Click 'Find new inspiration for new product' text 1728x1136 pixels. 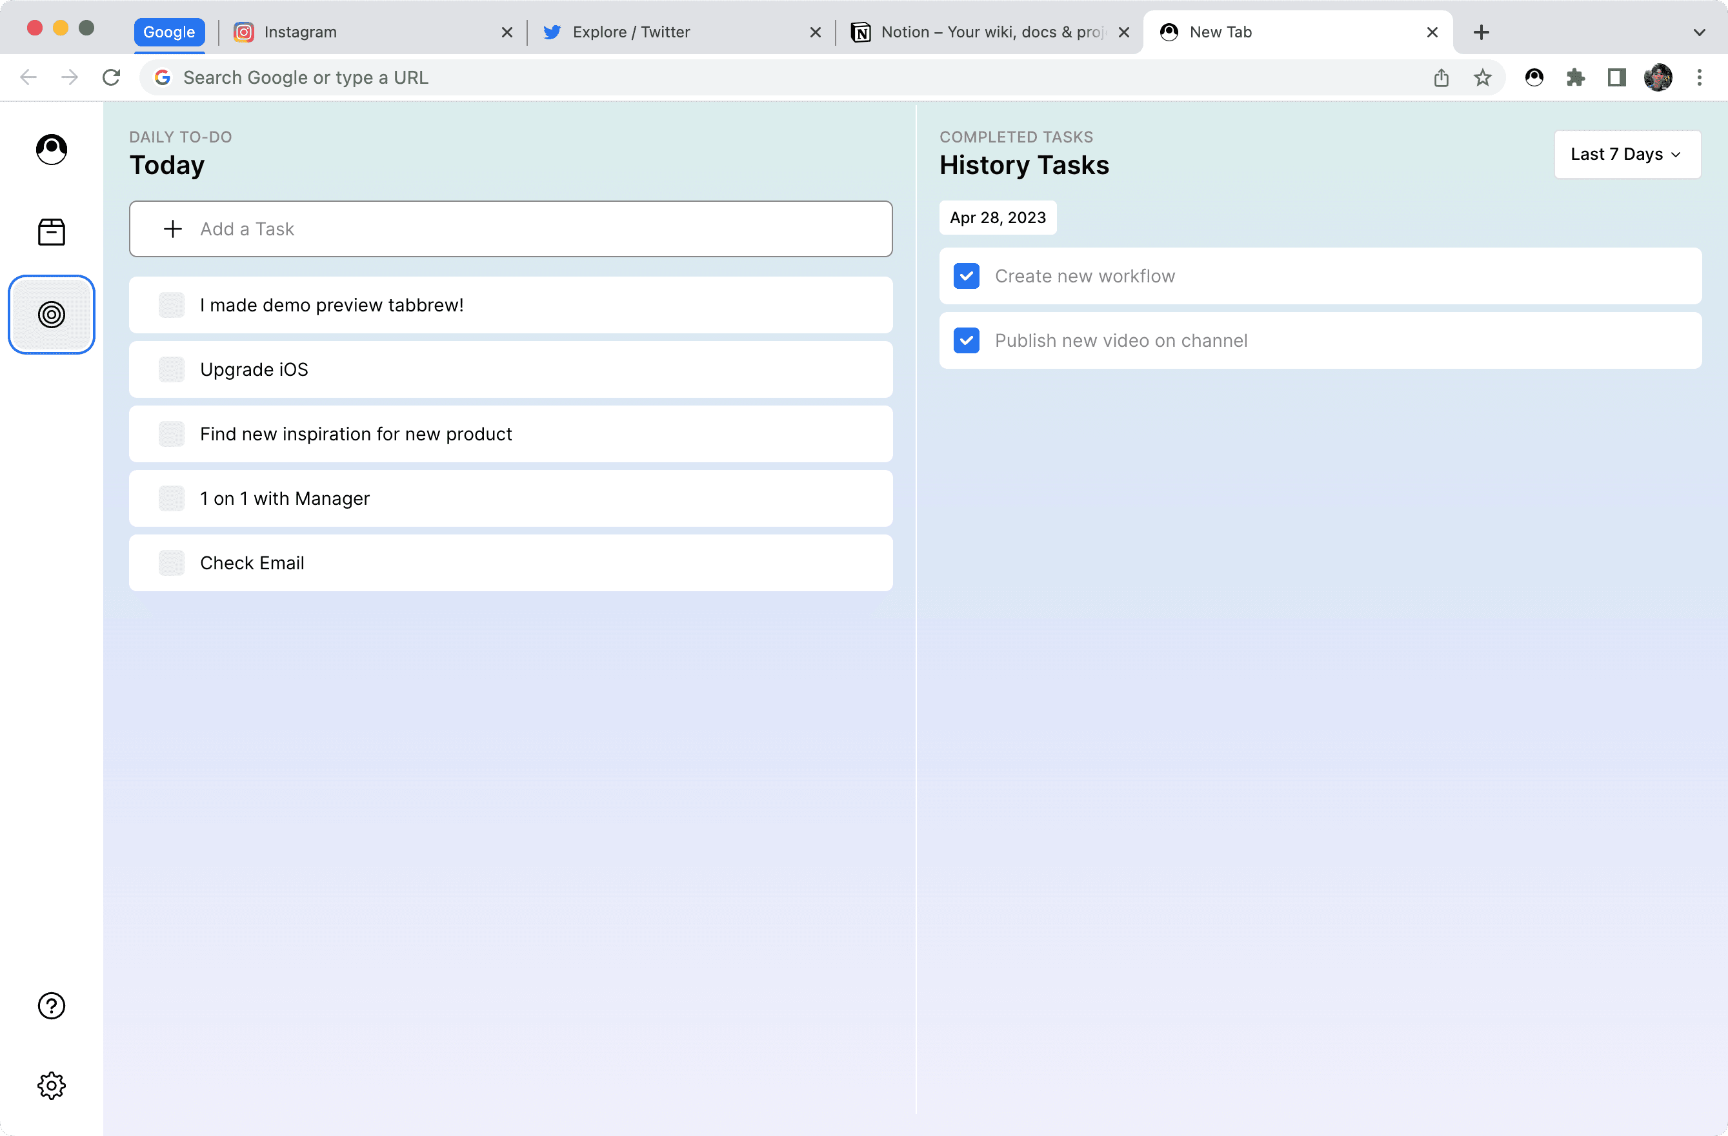pyautogui.click(x=356, y=434)
